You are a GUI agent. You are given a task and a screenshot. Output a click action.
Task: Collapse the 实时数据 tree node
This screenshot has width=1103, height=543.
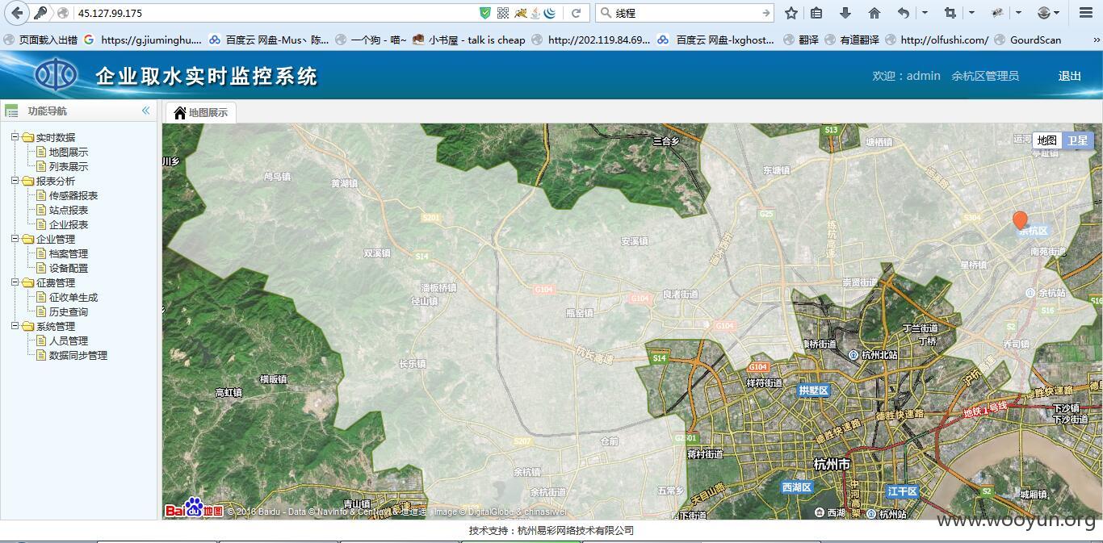click(15, 137)
